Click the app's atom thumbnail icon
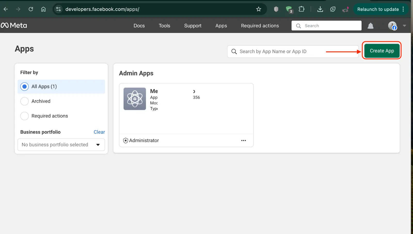The height and width of the screenshot is (234, 413). (134, 99)
